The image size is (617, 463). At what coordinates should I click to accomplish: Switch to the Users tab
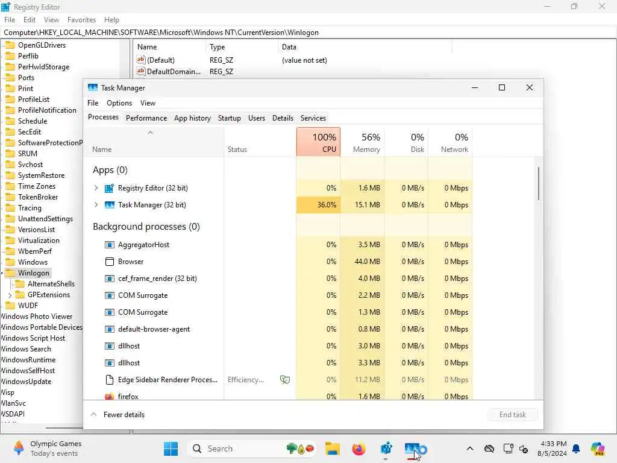click(x=257, y=118)
